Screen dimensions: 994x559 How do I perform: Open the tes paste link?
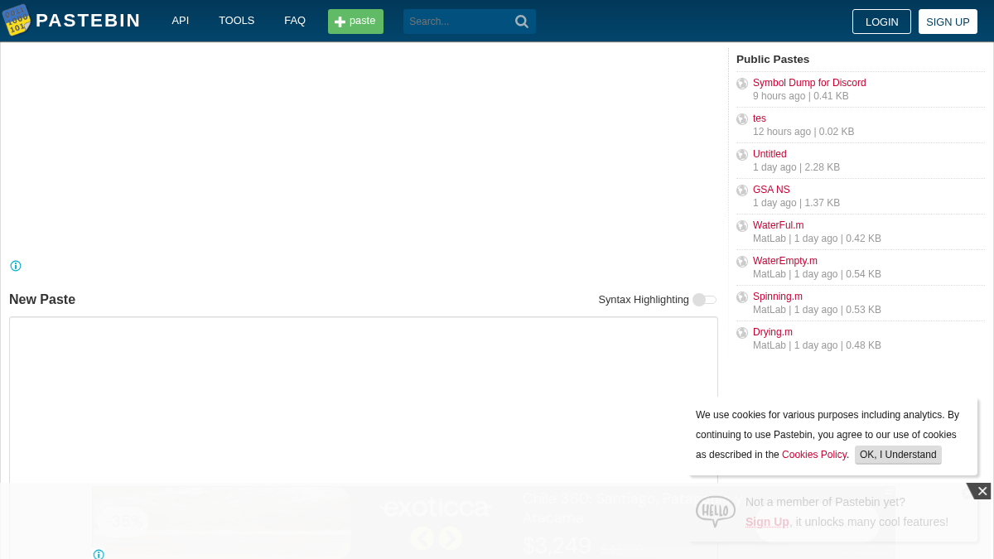760,118
